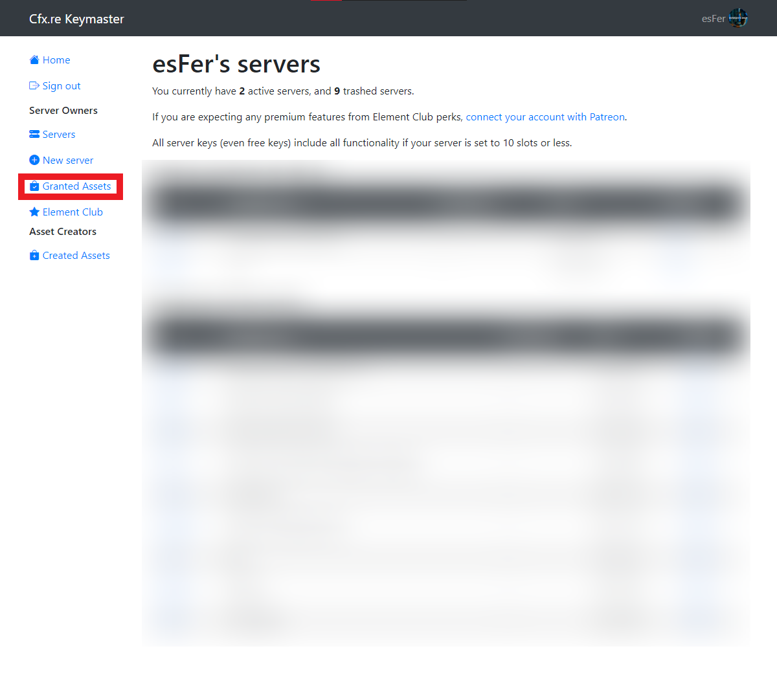Open the Servers link

(59, 135)
